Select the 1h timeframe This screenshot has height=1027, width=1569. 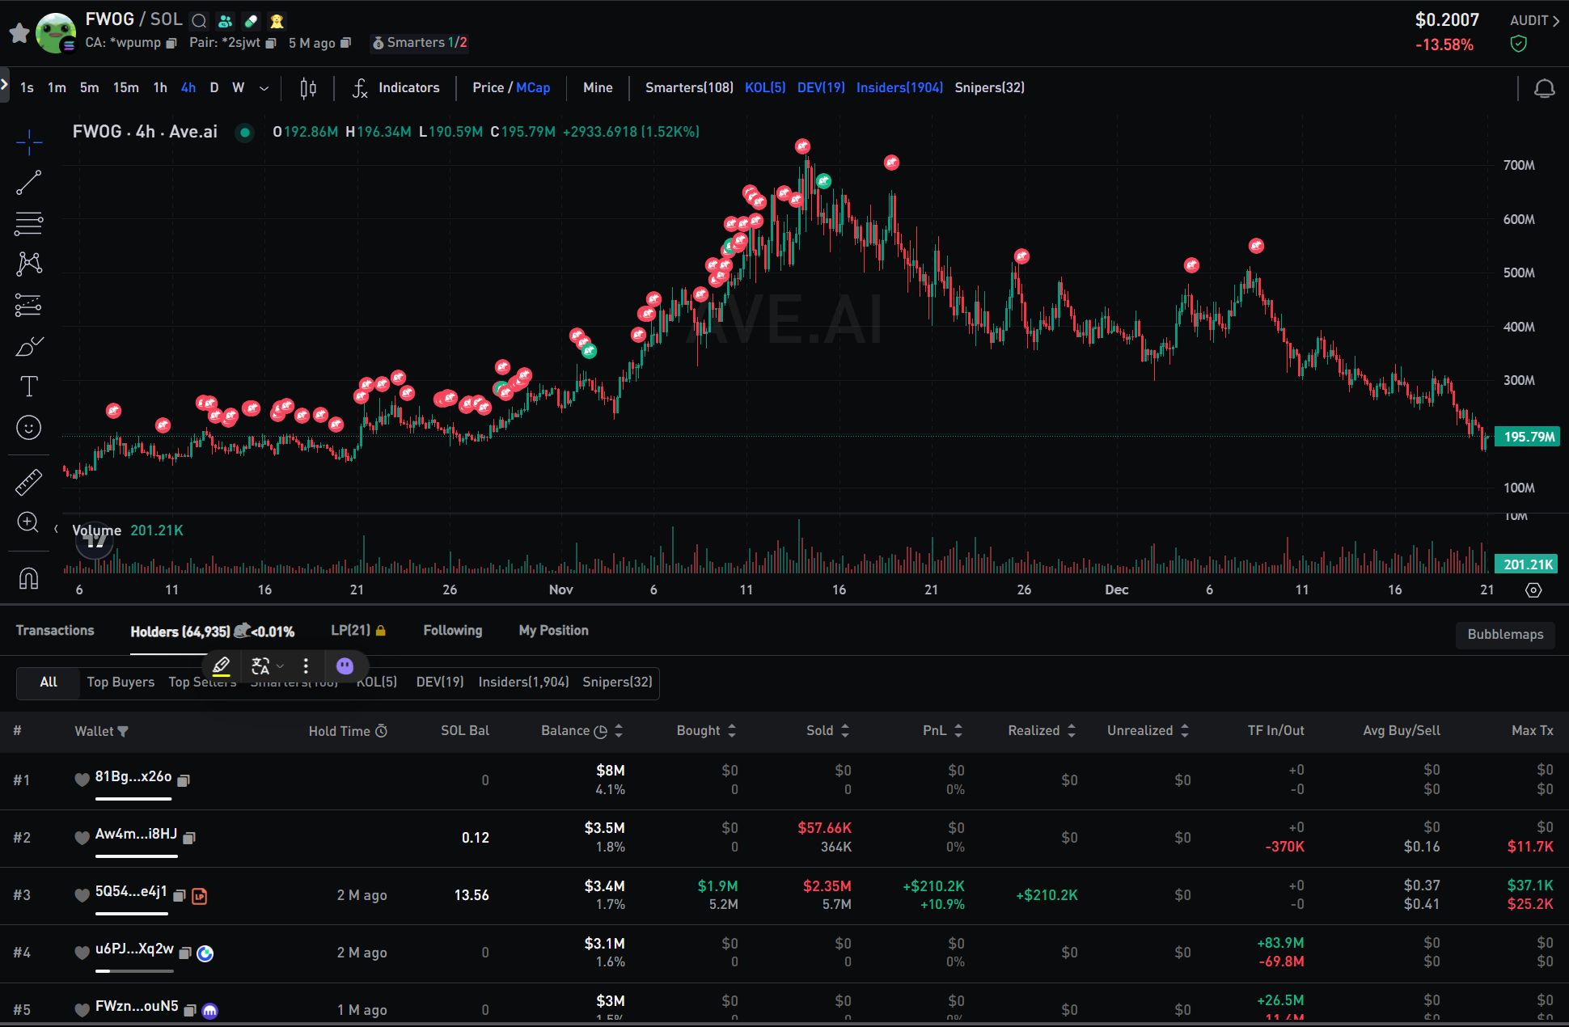click(x=160, y=87)
